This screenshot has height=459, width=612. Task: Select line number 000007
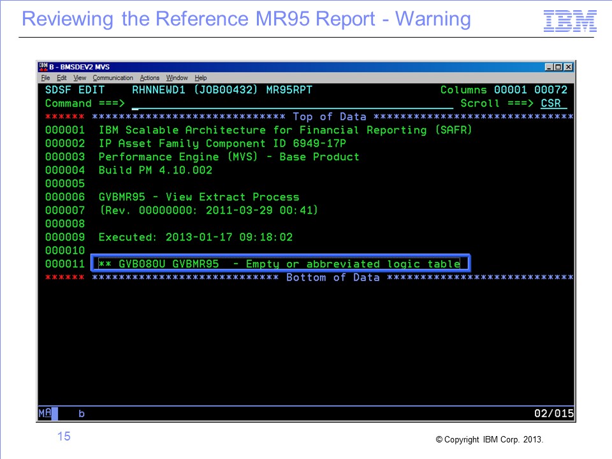(65, 210)
